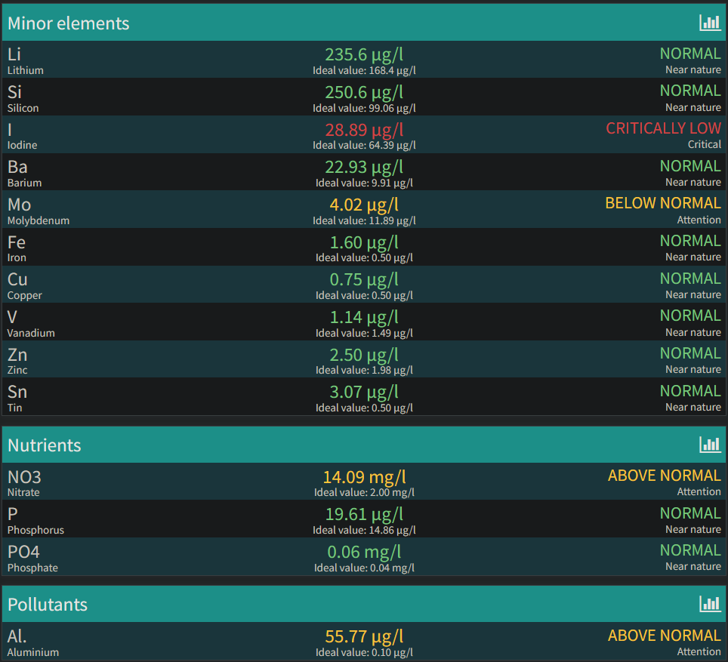Open the Pollutants bar chart icon

710,604
